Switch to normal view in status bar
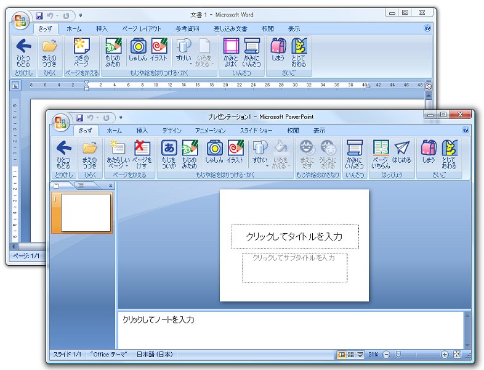The image size is (484, 370). 341,355
